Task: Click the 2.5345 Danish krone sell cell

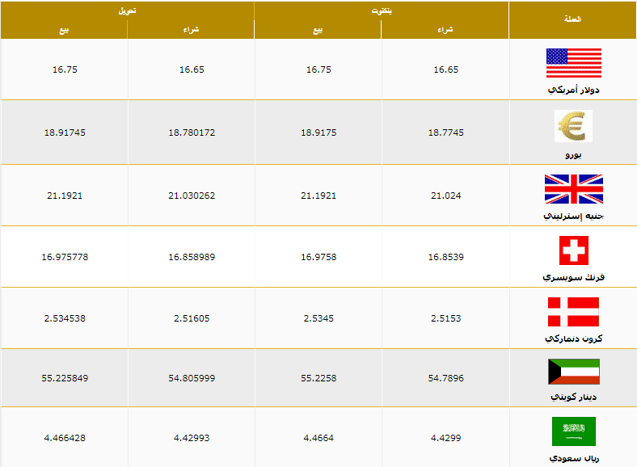Action: 318,318
